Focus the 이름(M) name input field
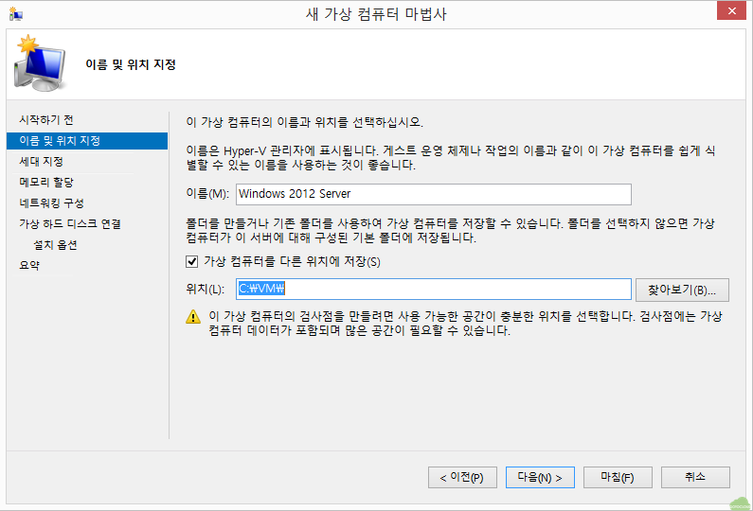Viewport: 753px width, 511px height. click(x=433, y=194)
